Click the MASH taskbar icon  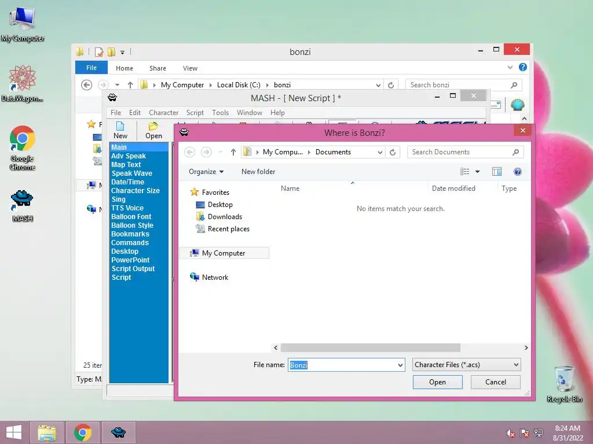[118, 432]
